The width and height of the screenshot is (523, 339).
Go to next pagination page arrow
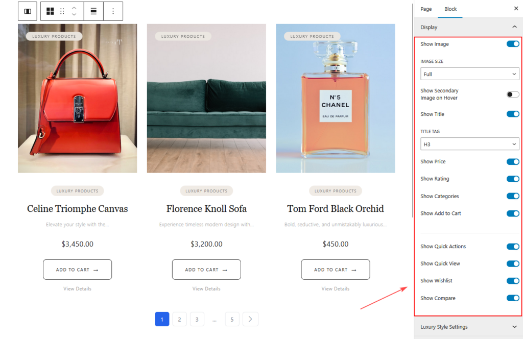pyautogui.click(x=250, y=320)
